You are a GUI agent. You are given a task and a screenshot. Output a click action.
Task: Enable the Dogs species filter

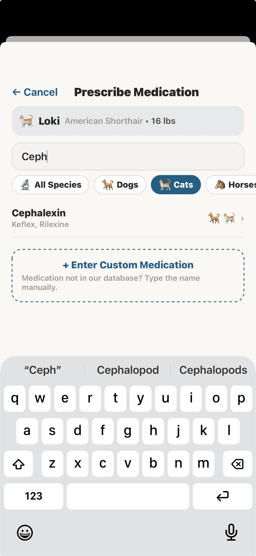(120, 185)
